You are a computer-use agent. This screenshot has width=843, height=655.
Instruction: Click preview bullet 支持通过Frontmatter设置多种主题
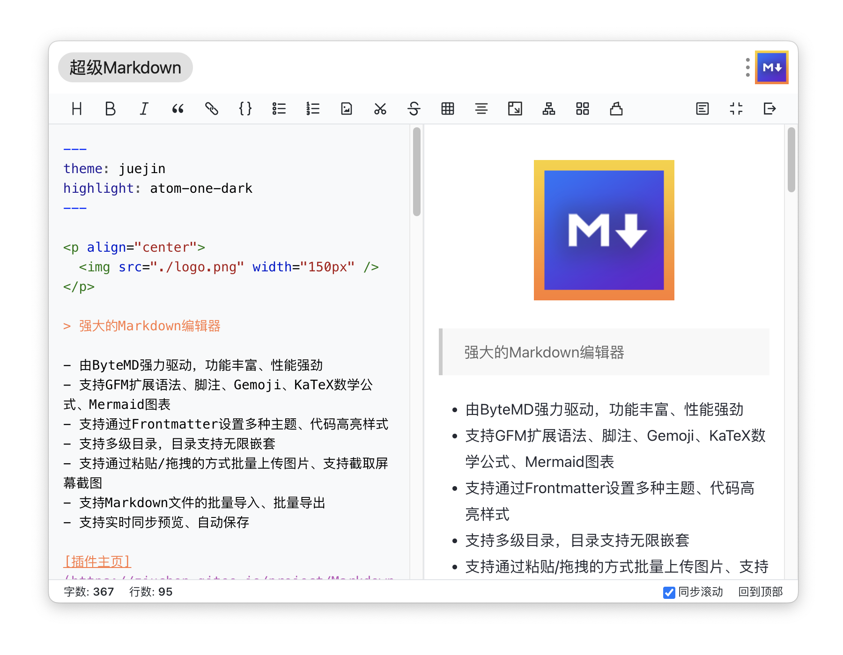(x=610, y=501)
